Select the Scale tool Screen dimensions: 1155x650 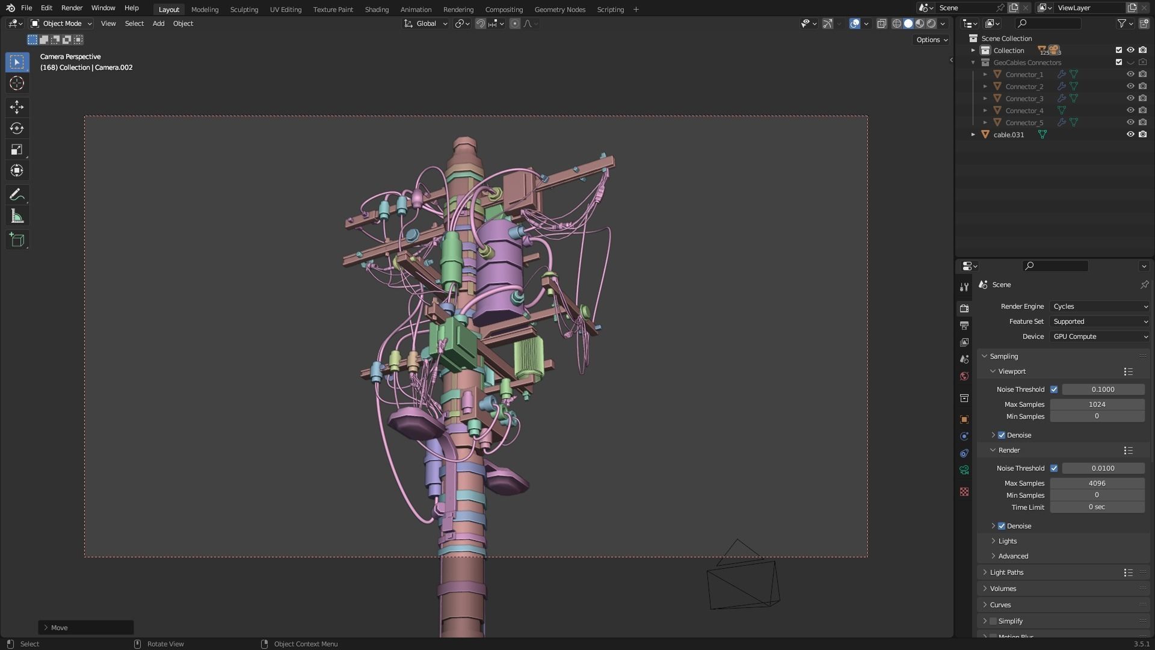(17, 149)
